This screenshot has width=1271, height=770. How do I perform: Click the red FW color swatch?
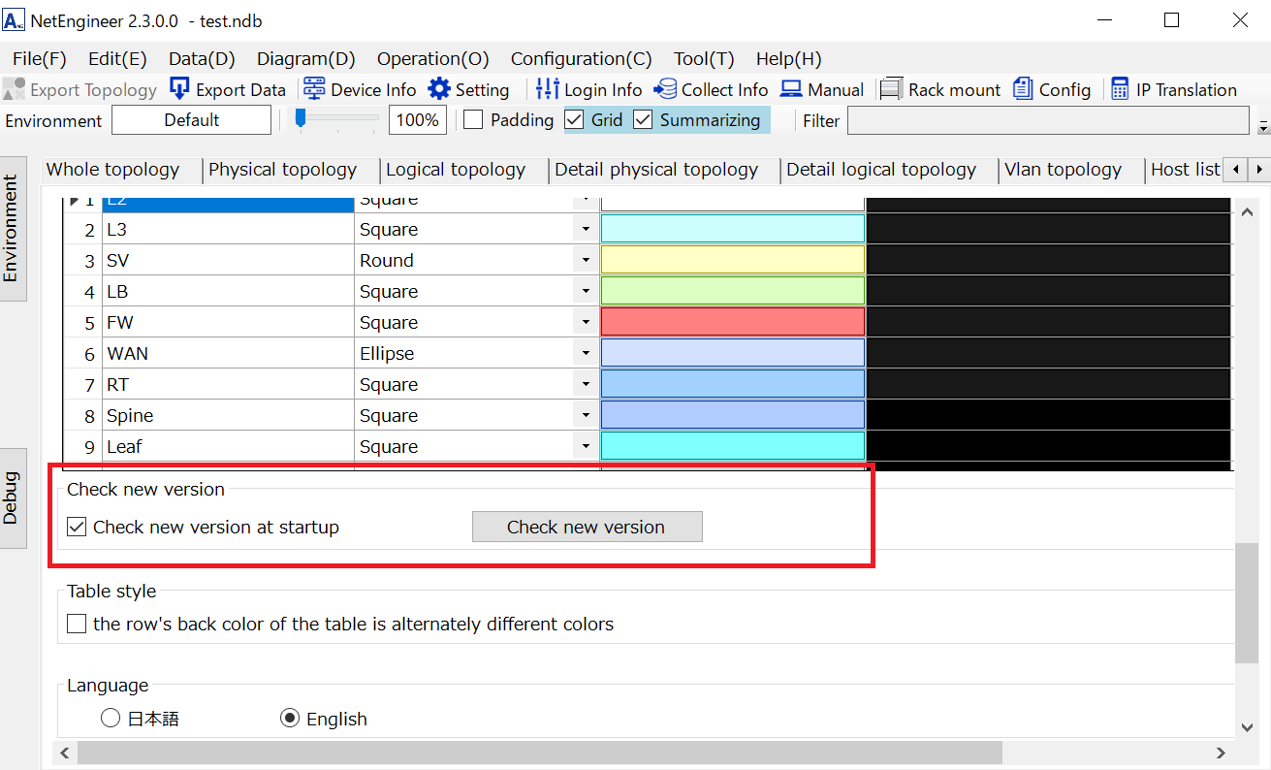click(x=732, y=322)
